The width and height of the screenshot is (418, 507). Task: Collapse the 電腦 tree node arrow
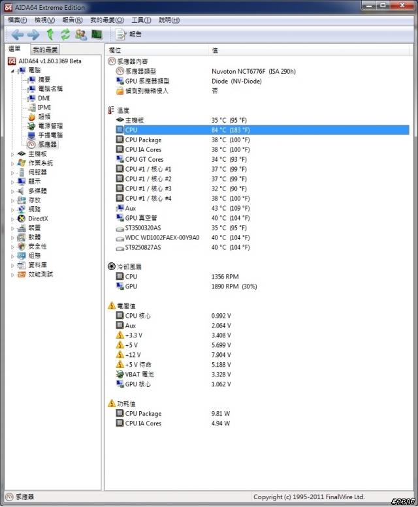click(12, 70)
